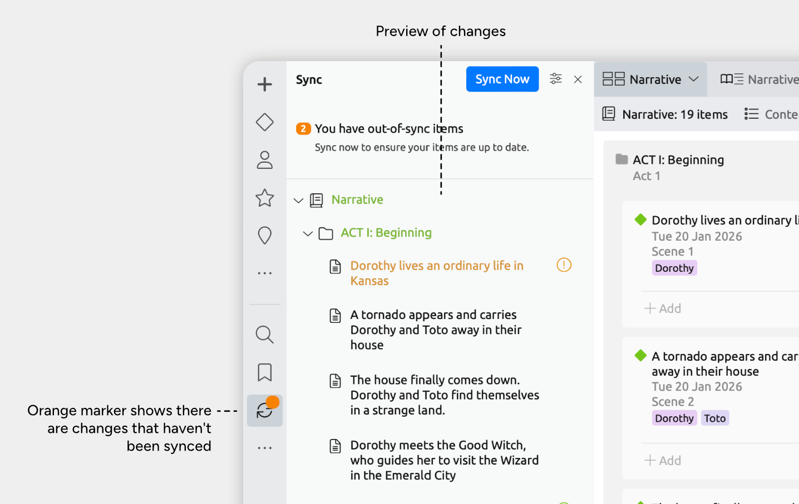The image size is (799, 504).
Task: Click the grid view icon on Narrative tab
Action: 614,79
